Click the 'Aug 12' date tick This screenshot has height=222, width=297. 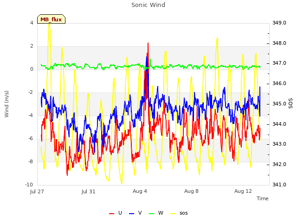coord(243,191)
